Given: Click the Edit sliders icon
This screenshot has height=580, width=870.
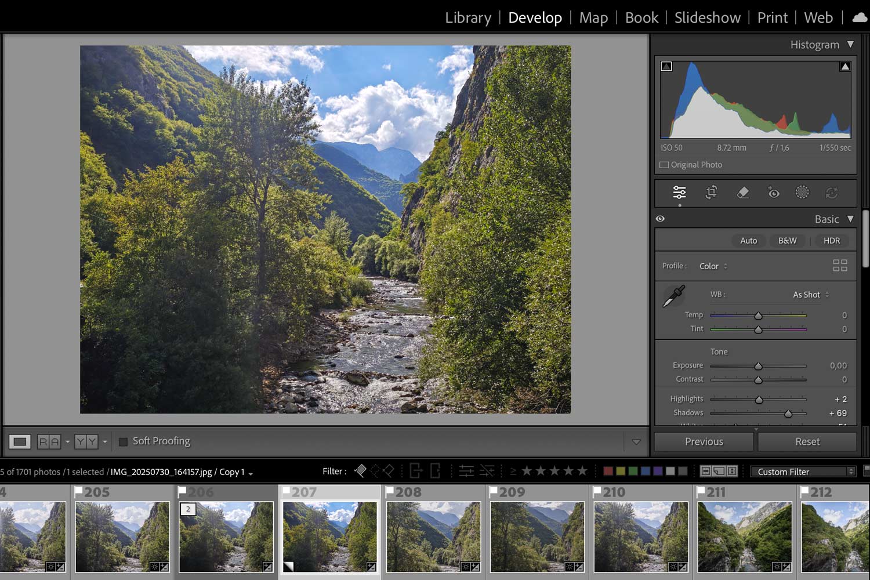Looking at the screenshot, I should [679, 193].
